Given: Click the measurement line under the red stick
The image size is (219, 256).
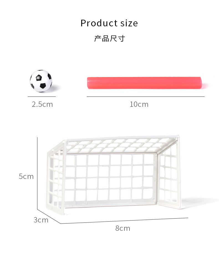Looking at the screenshot, I should tap(145, 97).
